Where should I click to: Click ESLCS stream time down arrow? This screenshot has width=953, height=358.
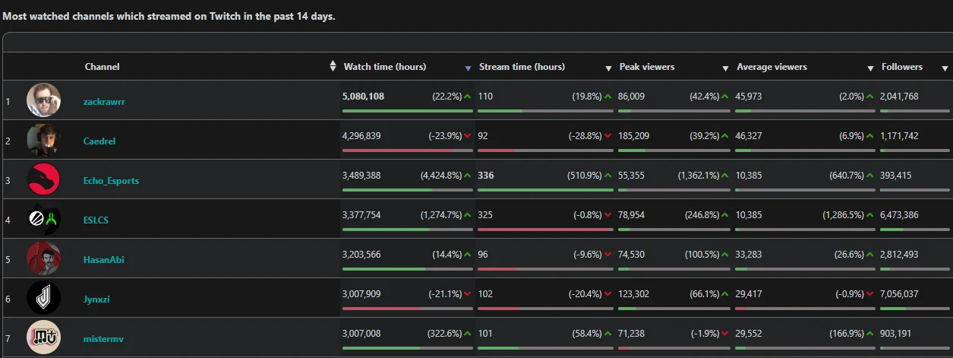(608, 215)
